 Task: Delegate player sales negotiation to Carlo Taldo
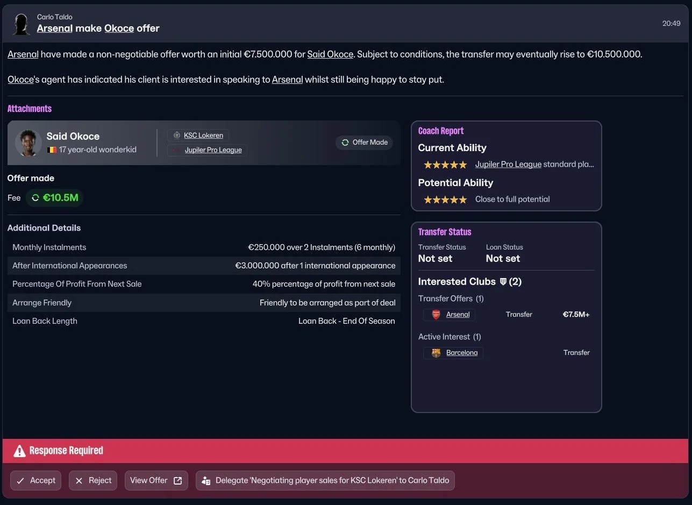coord(325,480)
